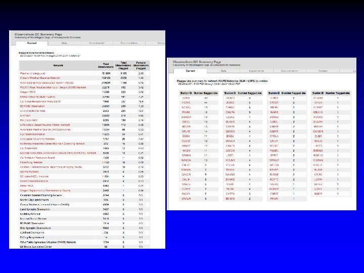Click the UW Roof Observation row
The height and width of the screenshot is (273, 364).
(x=84, y=233)
